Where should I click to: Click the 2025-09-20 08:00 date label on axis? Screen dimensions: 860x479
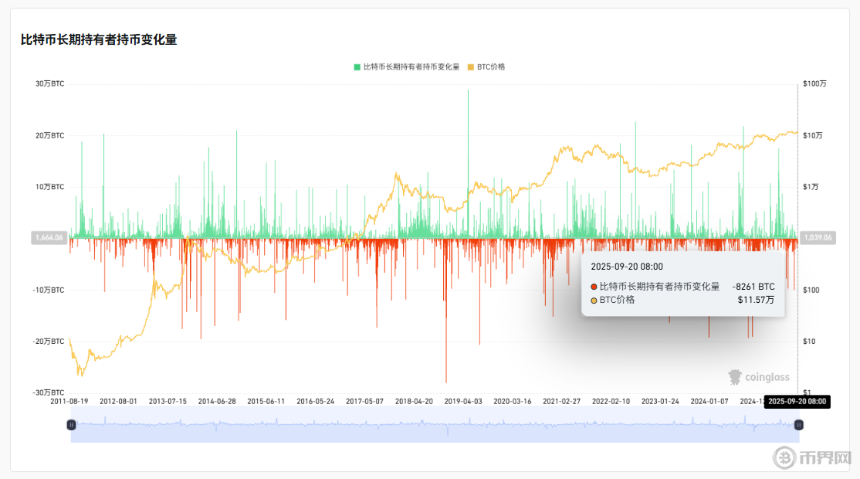coord(797,402)
